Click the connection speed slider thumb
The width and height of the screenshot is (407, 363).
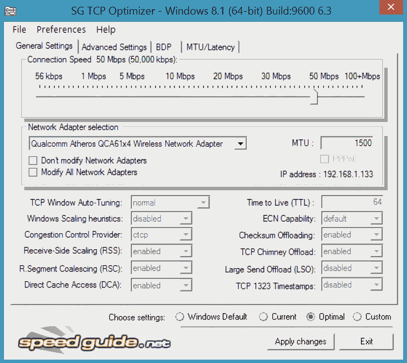click(314, 97)
